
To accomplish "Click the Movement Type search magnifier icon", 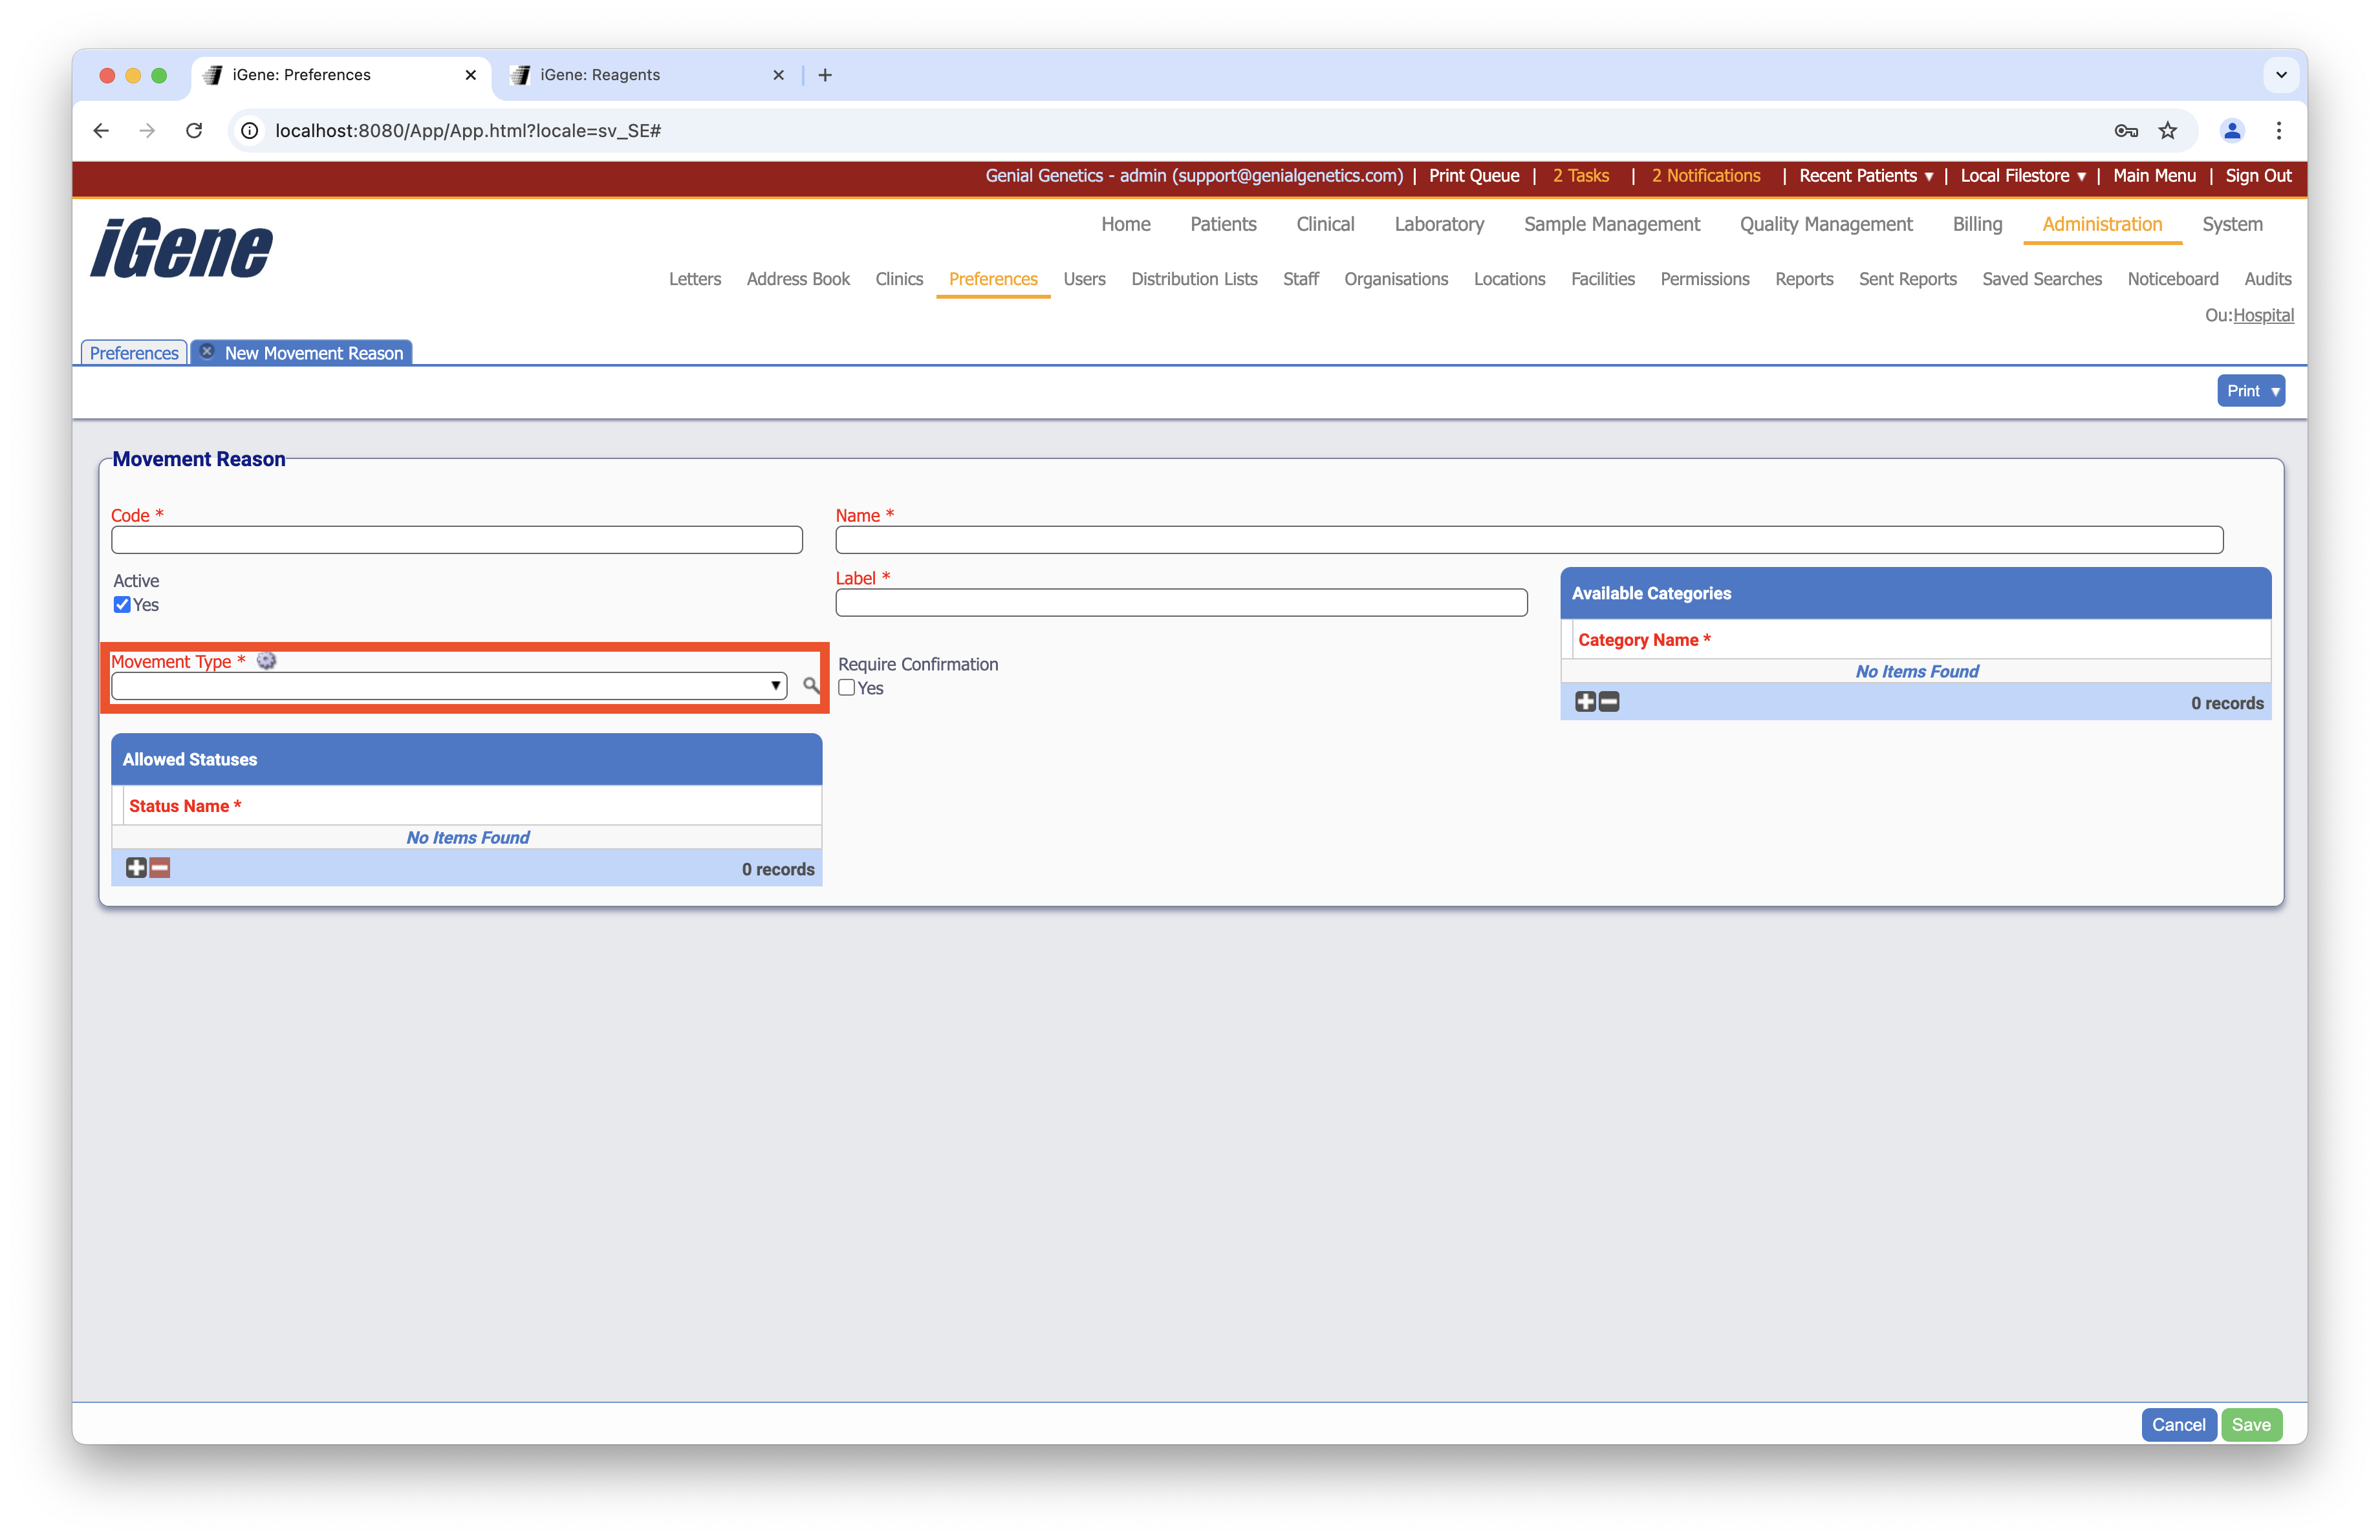I will 811,685.
